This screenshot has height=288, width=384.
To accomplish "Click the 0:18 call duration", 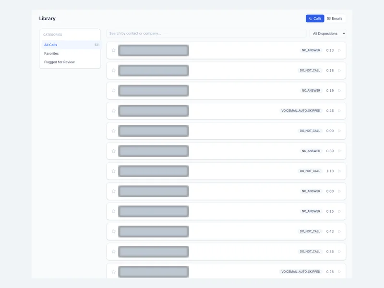I will 330,70.
